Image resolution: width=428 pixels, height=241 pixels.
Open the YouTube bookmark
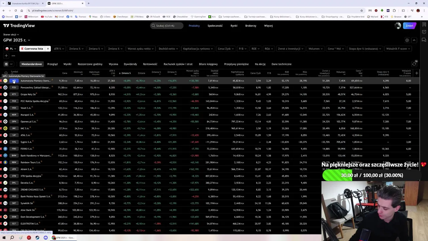tap(47, 16)
